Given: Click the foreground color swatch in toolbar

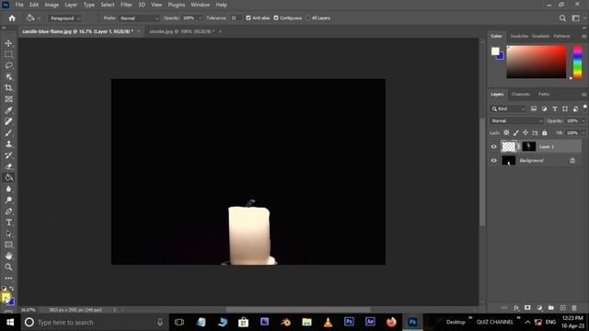Looking at the screenshot, I should click(x=6, y=297).
